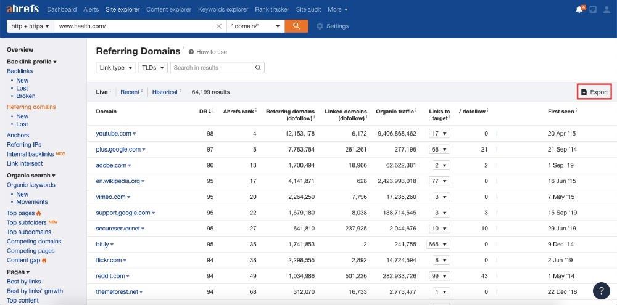Switch to the Recent results tab
The height and width of the screenshot is (305, 617).
130,92
